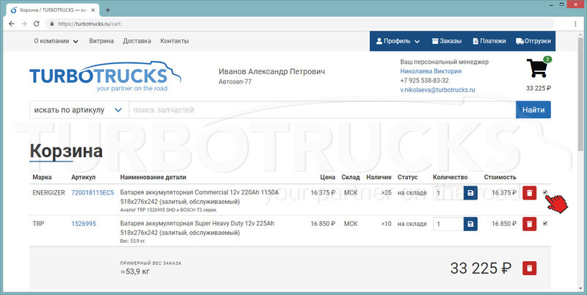Screen dimensions: 587x295
Task: Click ≈53,9 кг weight value
Action: click(135, 272)
